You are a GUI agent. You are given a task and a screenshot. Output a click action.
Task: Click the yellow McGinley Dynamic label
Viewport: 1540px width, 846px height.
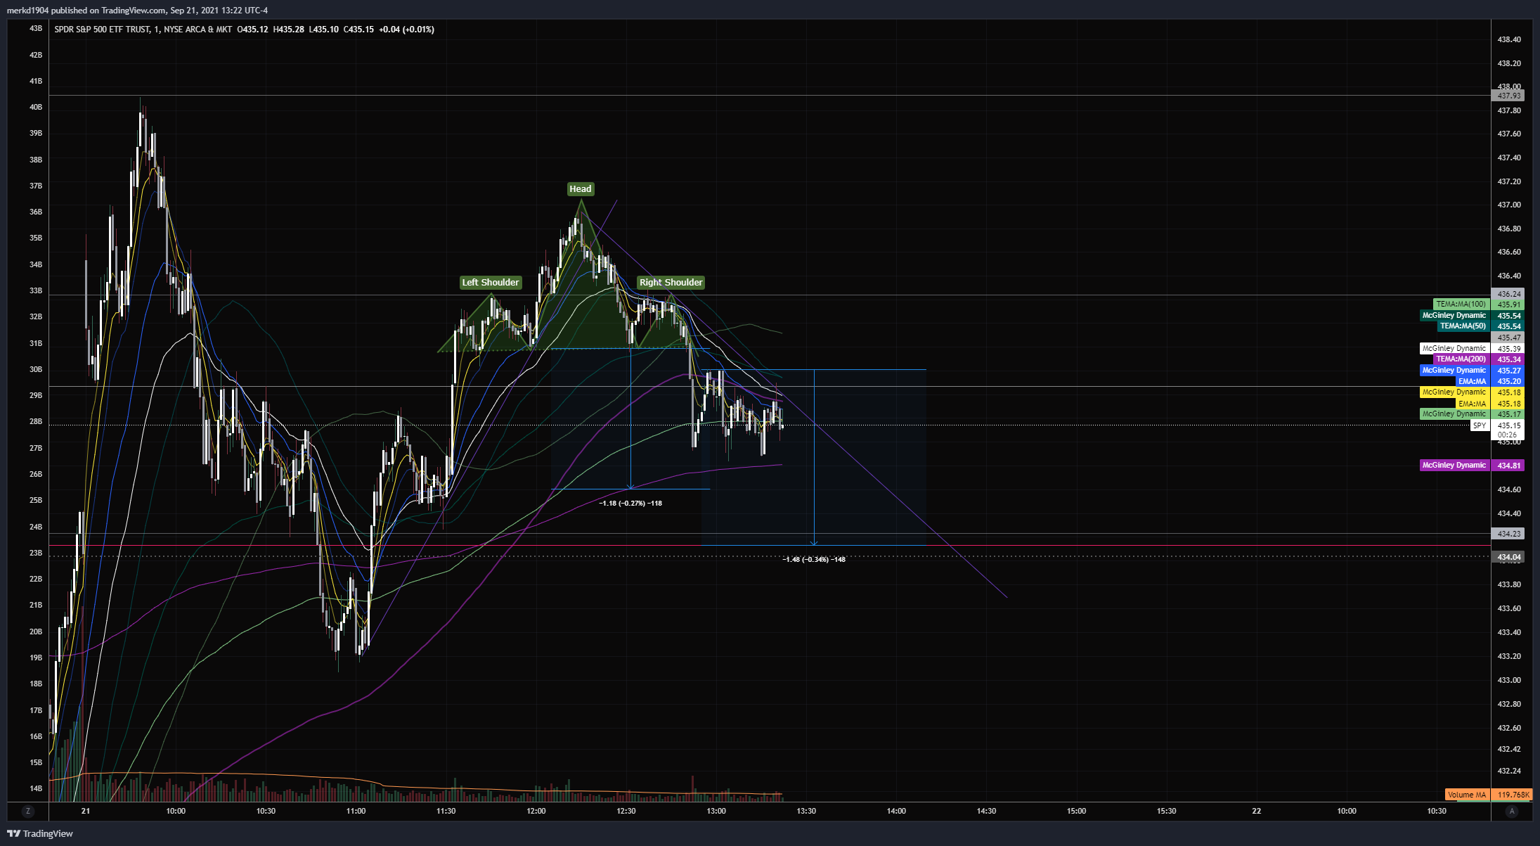pos(1454,392)
